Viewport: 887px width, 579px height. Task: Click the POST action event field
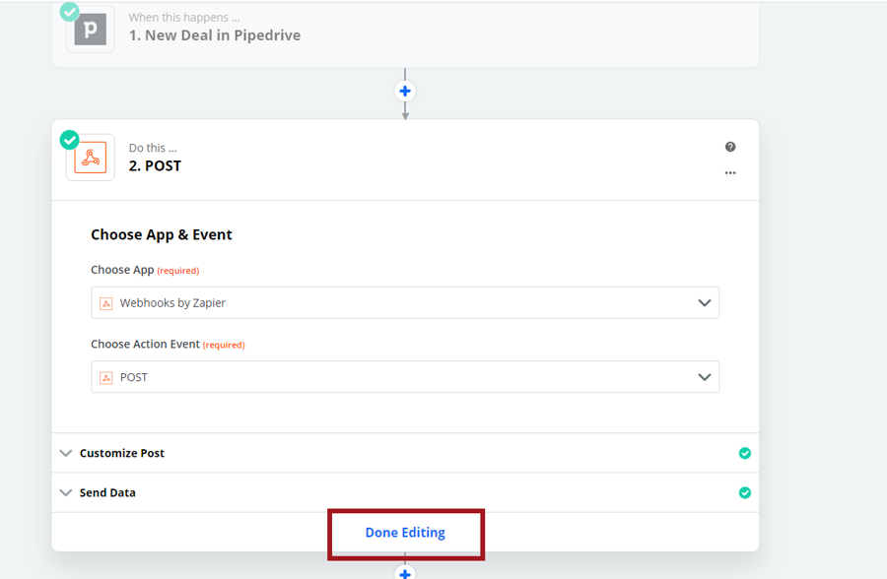394,377
